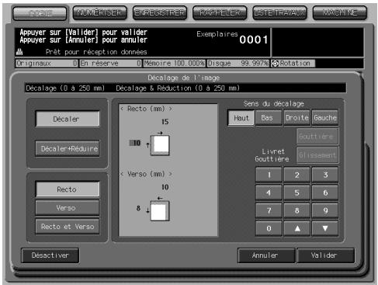Viewport: 378px width, 285px height.
Task: Tap keypad digit 3
Action: 325,175
